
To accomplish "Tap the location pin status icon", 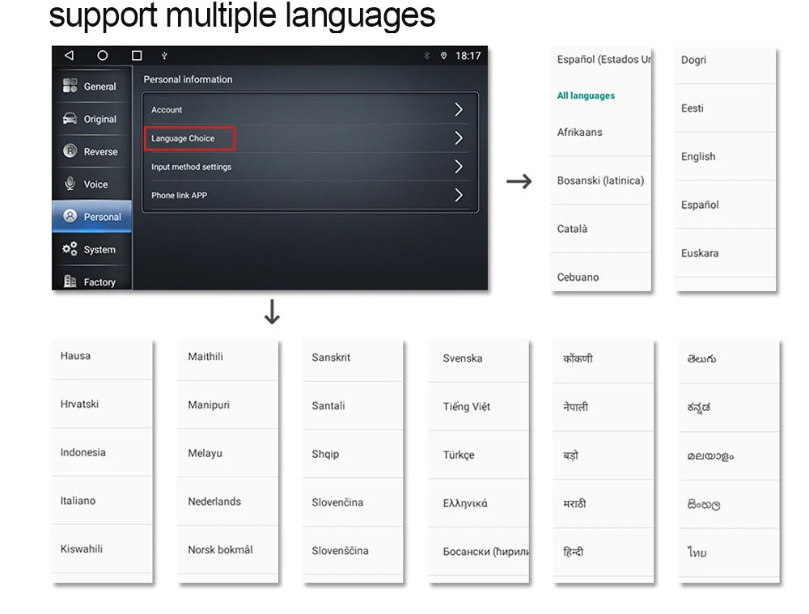I will point(443,56).
